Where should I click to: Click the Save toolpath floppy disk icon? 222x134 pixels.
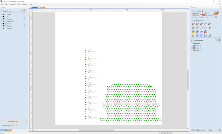(205, 36)
